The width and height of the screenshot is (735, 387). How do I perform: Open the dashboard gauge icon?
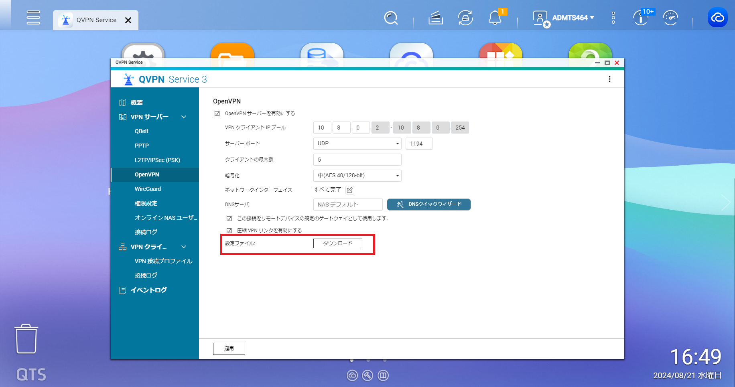[x=670, y=18]
